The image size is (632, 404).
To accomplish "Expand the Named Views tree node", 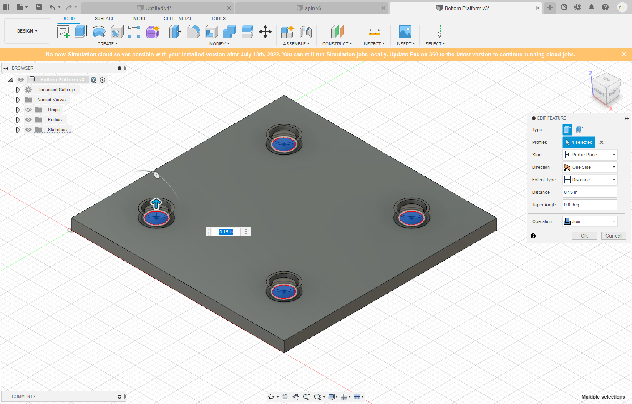I will coord(18,100).
